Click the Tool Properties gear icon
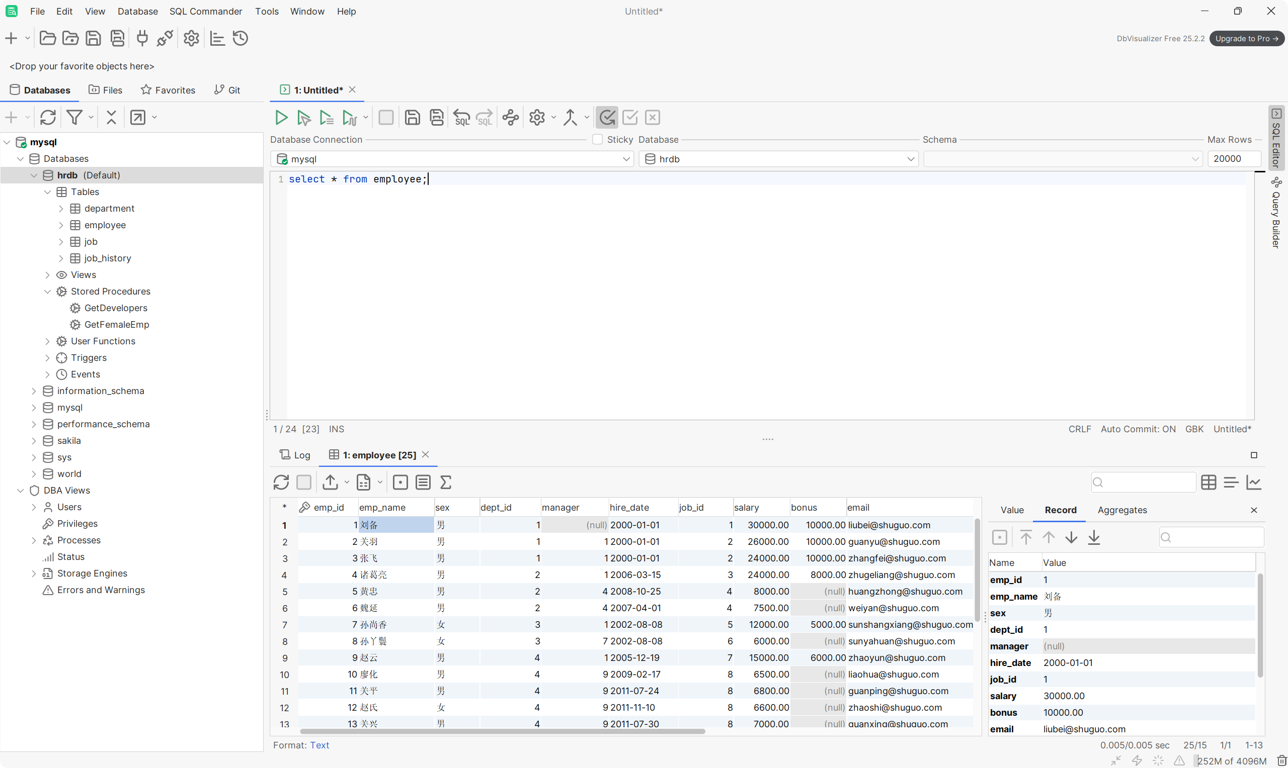 (191, 38)
